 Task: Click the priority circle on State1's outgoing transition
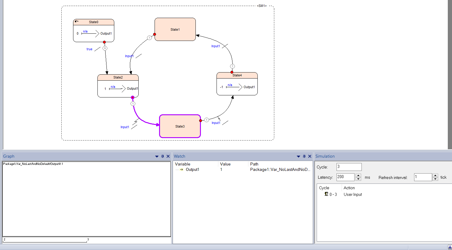(149, 38)
